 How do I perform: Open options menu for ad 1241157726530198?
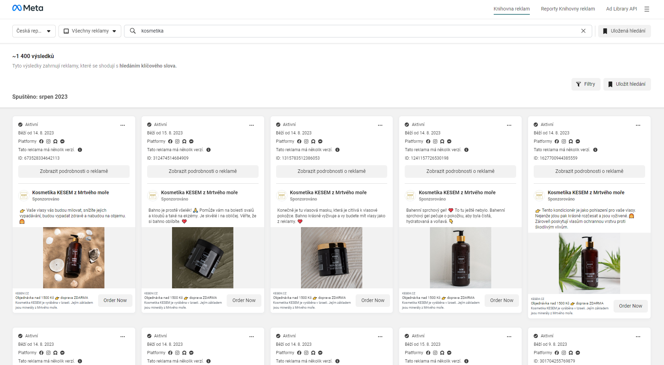pos(509,125)
